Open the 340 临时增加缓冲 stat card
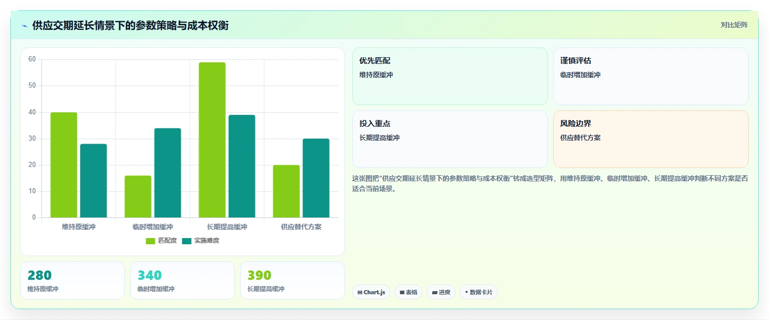Screen dimensions: 769x320 182,280
